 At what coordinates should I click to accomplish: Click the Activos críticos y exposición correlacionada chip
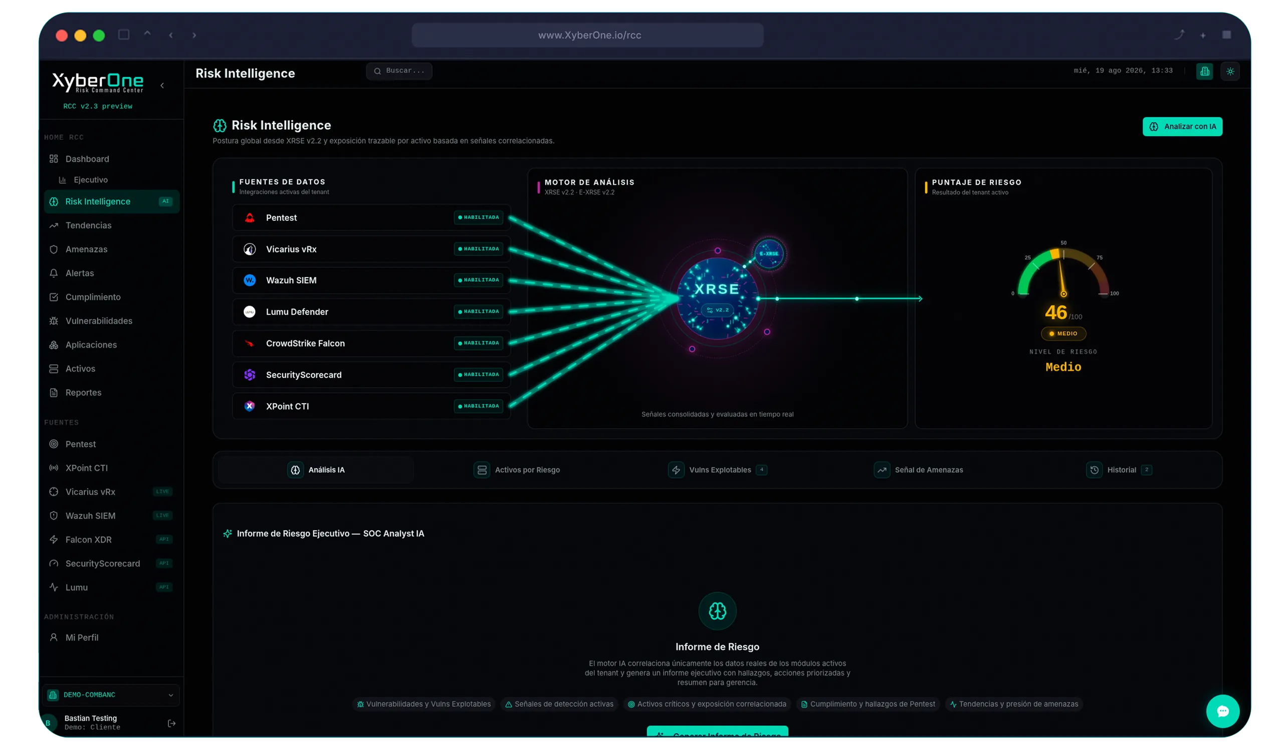tap(707, 704)
